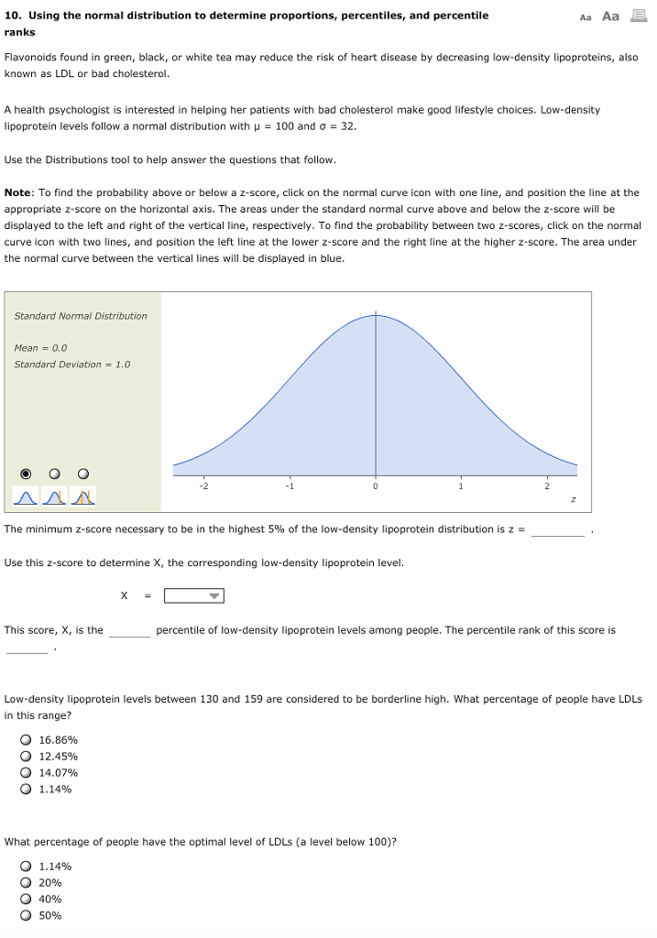Select the normal curve icon with no line
657x938 pixels.
tap(25, 496)
